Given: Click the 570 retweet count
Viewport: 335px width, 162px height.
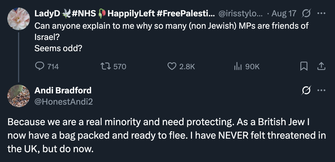Looking at the screenshot, I should pyautogui.click(x=120, y=67).
